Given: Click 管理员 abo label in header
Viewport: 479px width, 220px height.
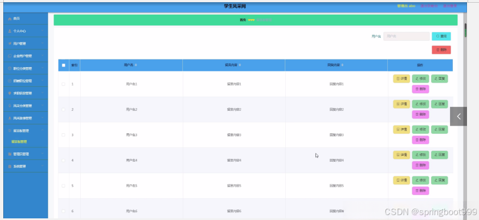Looking at the screenshot, I should pyautogui.click(x=406, y=6).
